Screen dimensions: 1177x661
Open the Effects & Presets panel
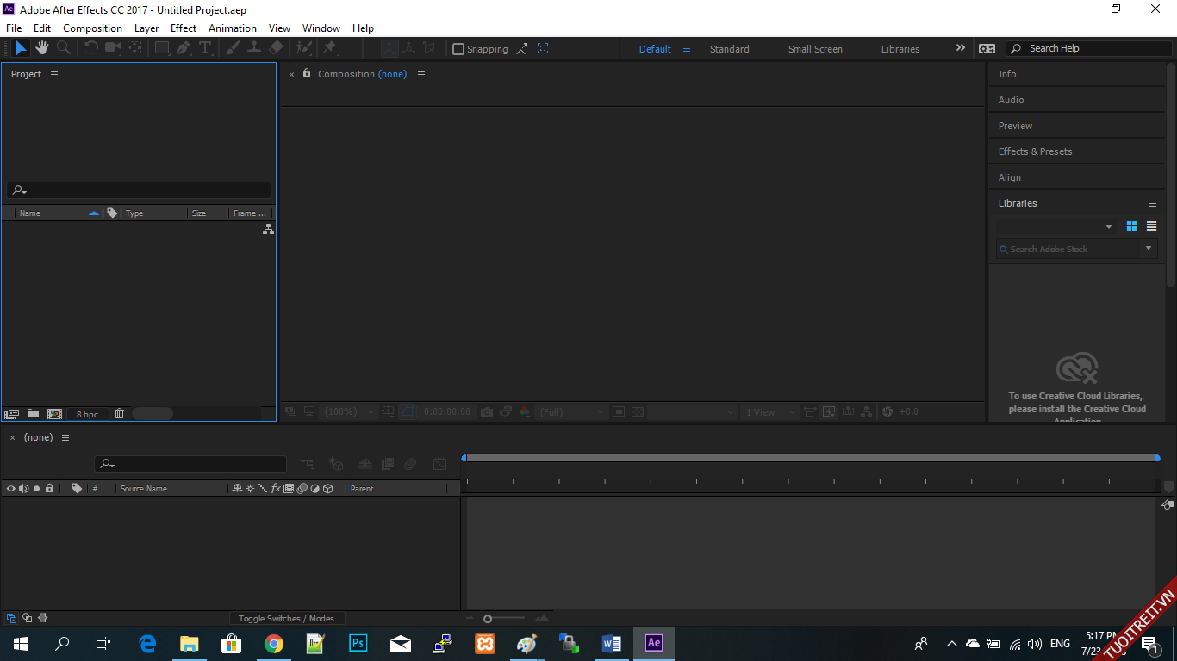coord(1035,151)
